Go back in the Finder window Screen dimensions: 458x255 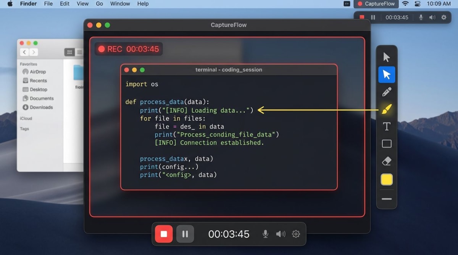coord(25,52)
